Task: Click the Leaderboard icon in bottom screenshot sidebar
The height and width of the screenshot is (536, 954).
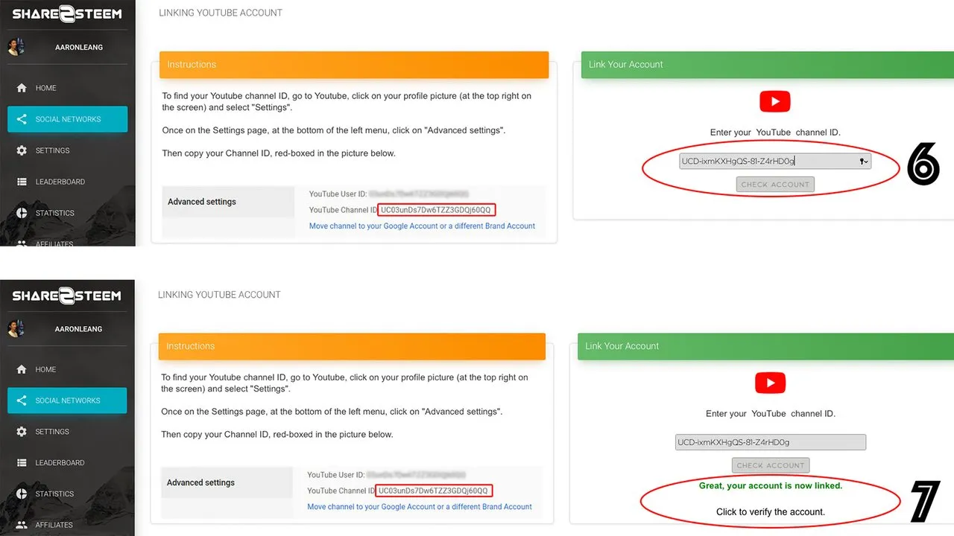Action: [22, 462]
